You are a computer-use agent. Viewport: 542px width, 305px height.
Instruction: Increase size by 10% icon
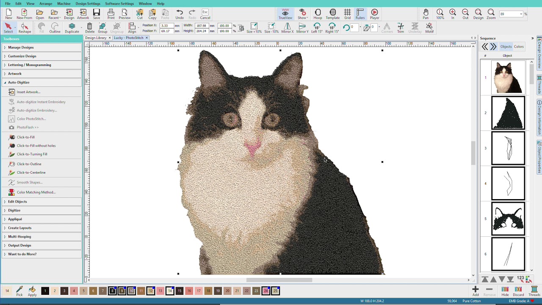254,28
